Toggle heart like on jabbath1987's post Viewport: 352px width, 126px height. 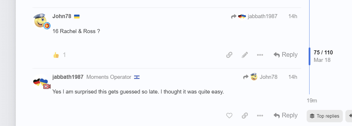(229, 116)
